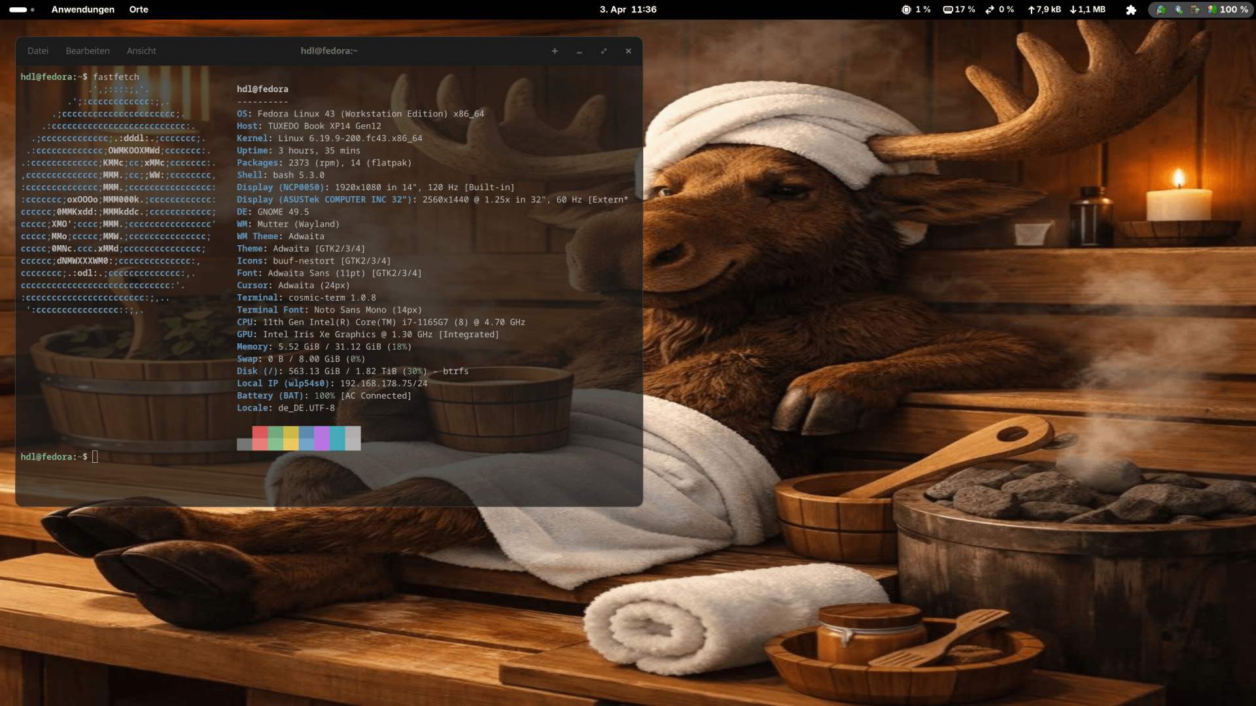Open the Bearbeiten menu
This screenshot has width=1256, height=706.
tap(88, 51)
